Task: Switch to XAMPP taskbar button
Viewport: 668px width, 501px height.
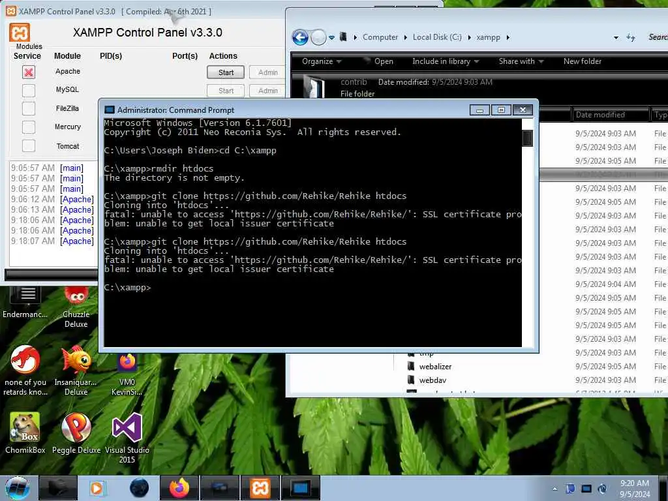Action: 260,488
